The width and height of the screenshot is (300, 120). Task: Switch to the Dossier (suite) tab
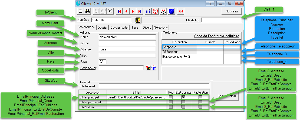[119, 27]
